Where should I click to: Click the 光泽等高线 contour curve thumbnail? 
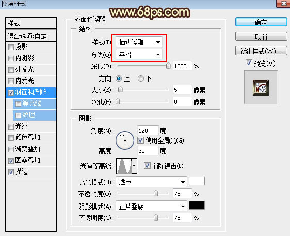coord(124,166)
